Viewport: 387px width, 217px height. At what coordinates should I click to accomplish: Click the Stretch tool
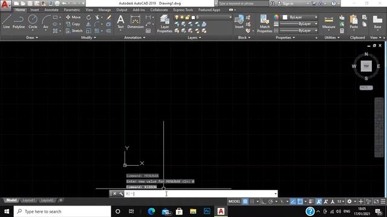tap(74, 31)
